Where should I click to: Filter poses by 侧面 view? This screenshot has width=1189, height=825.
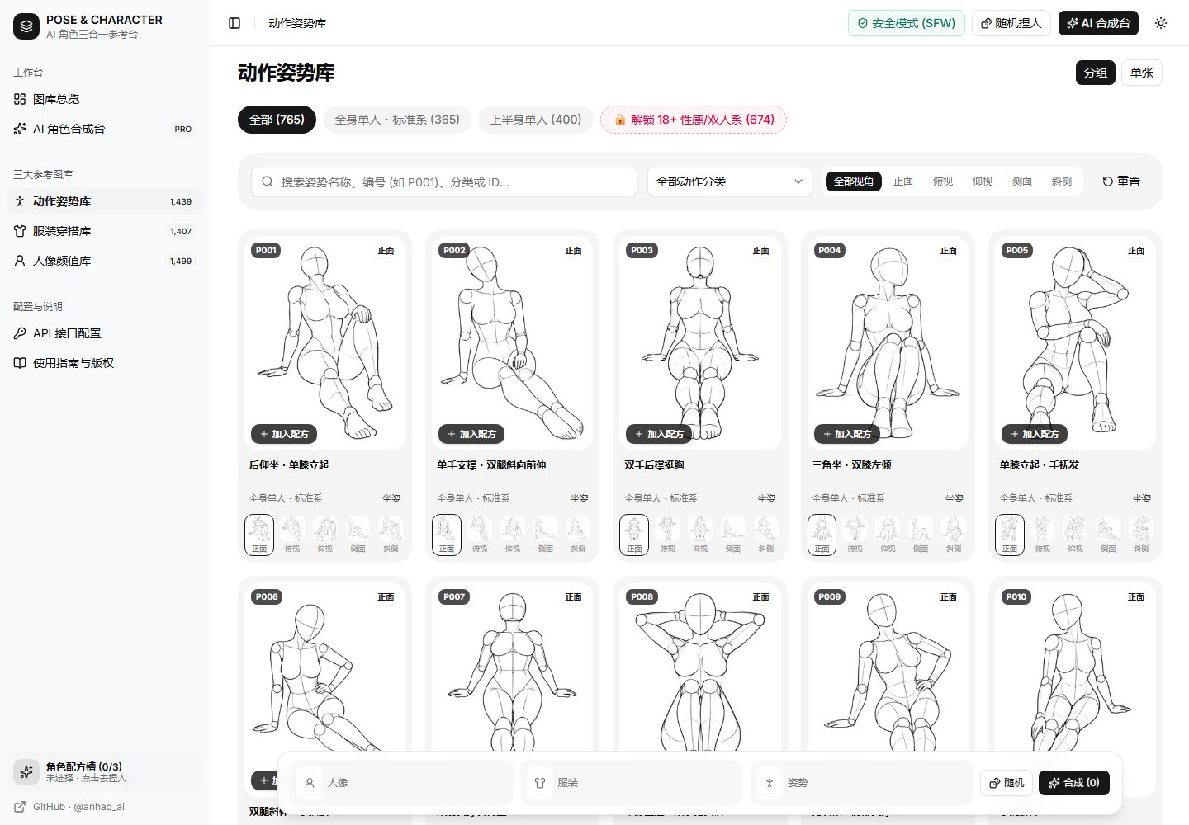point(1022,181)
